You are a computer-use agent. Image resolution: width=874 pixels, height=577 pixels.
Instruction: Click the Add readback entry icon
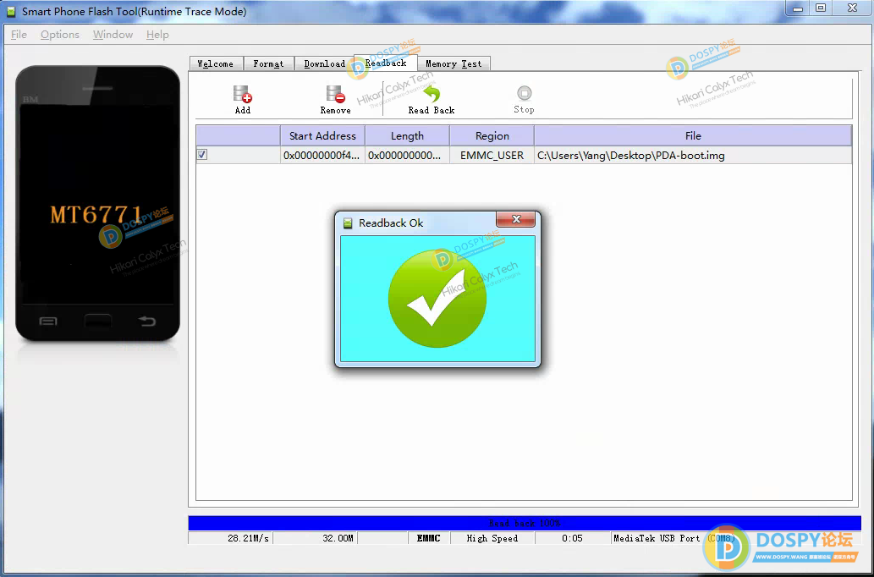[x=243, y=95]
